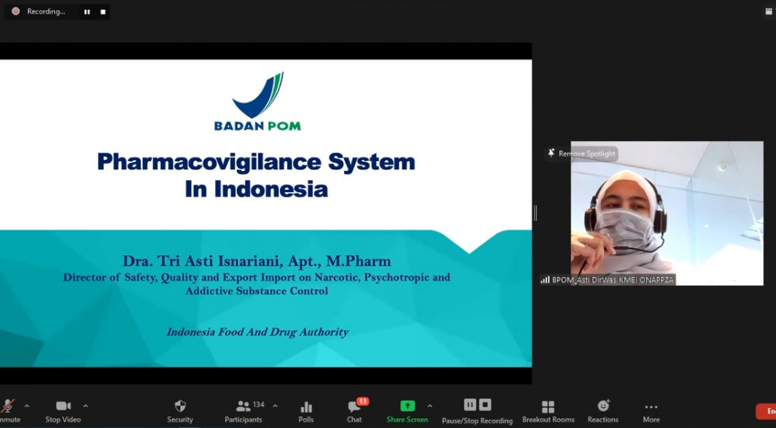The image size is (776, 428).
Task: Expand video options arrow beside Stop Video
Action: point(85,406)
